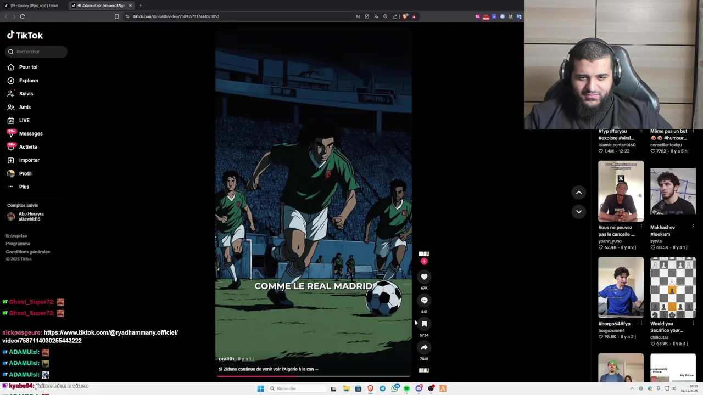Viewport: 703px width, 395px height.
Task: Show hidden system tray icons
Action: [632, 388]
